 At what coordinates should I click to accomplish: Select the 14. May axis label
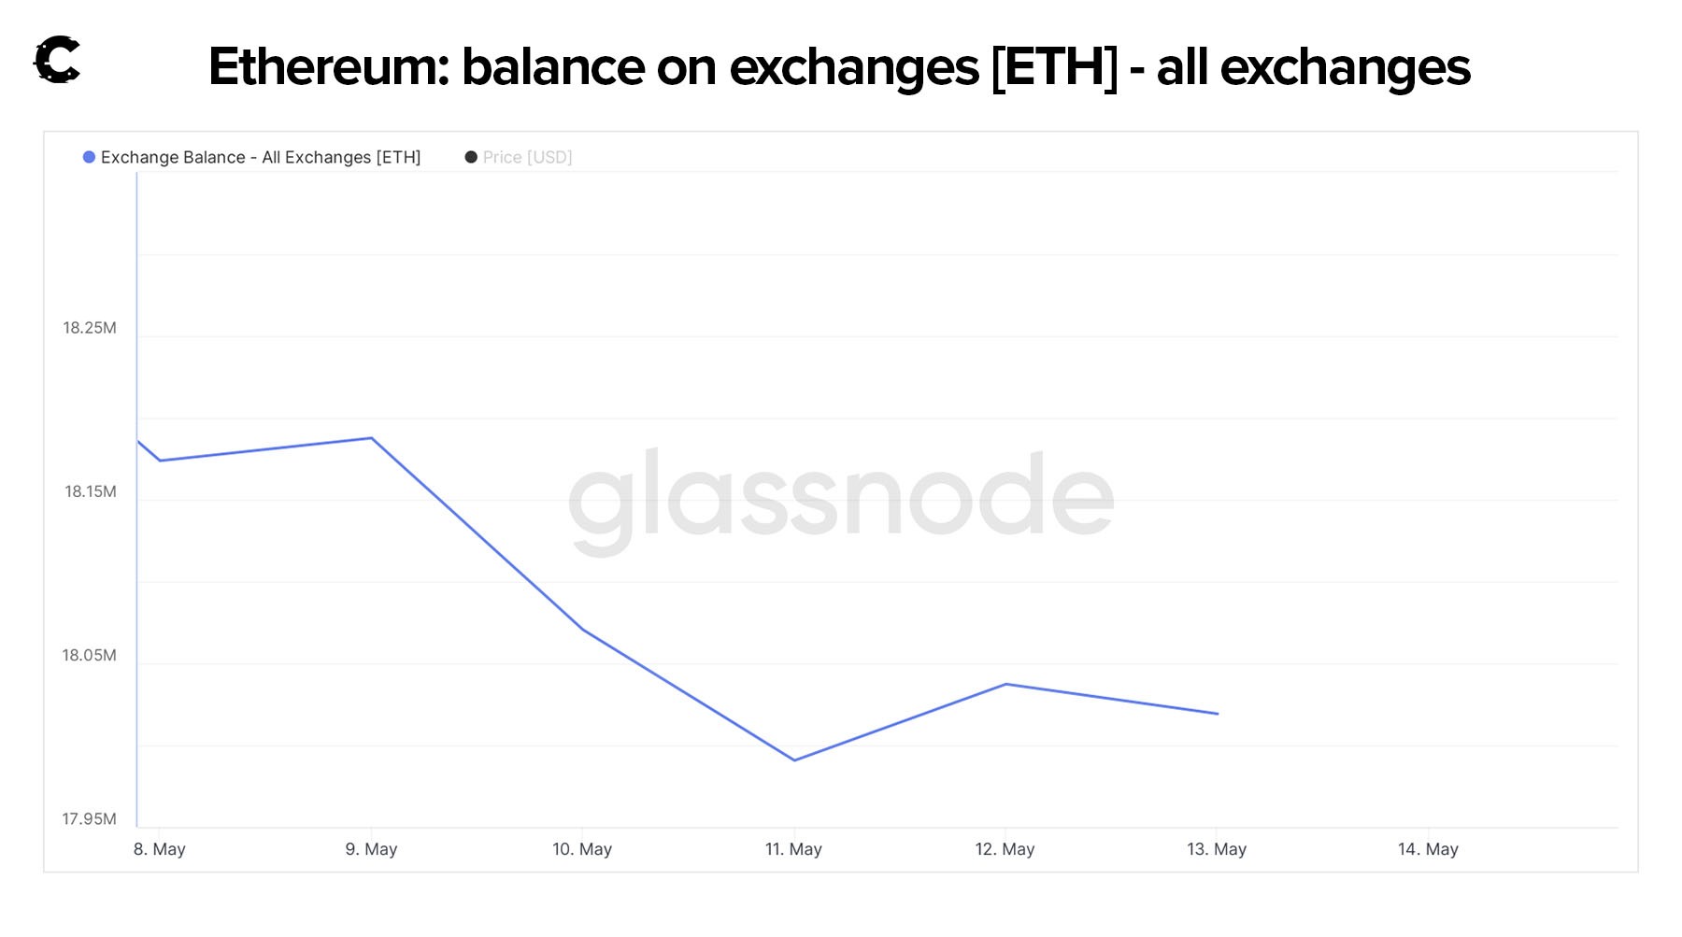1428,849
